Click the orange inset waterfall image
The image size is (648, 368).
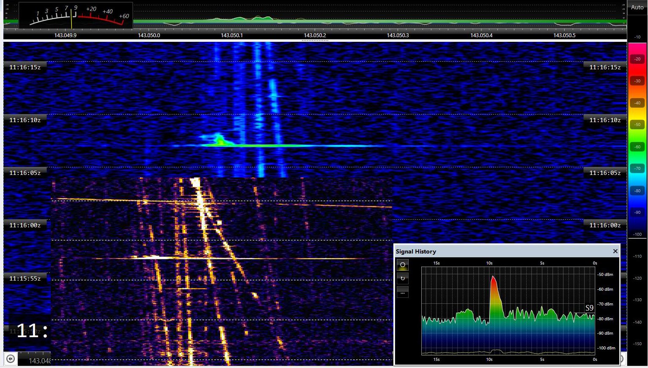pos(222,271)
